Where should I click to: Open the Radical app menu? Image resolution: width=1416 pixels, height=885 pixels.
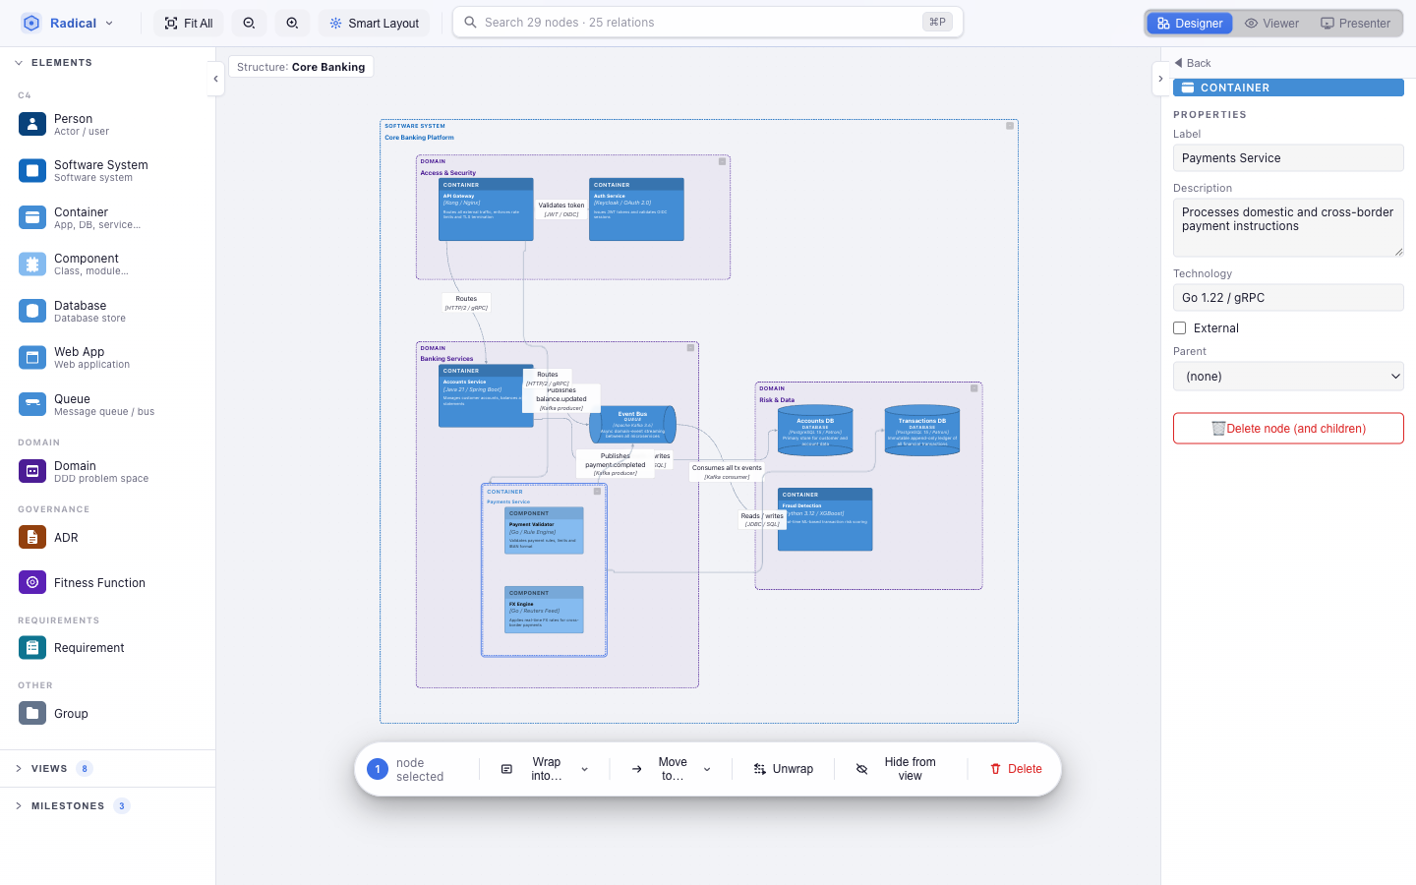(x=68, y=23)
